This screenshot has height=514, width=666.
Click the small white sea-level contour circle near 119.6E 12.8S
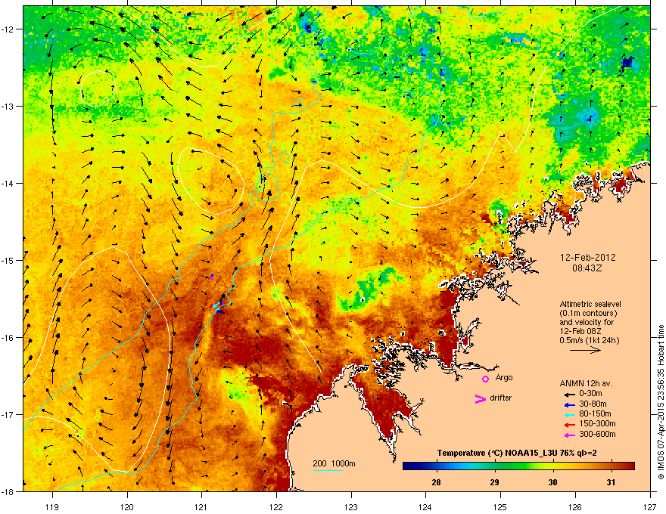[x=98, y=88]
